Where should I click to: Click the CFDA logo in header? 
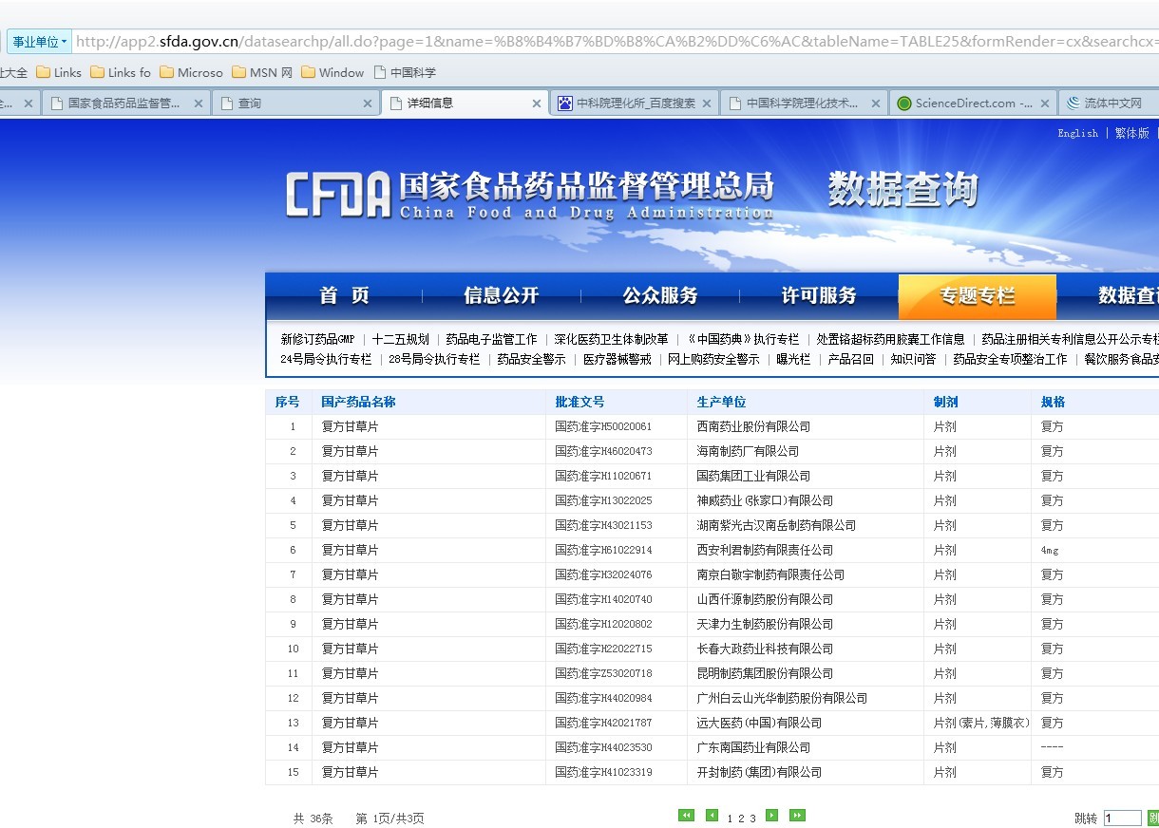pos(338,195)
